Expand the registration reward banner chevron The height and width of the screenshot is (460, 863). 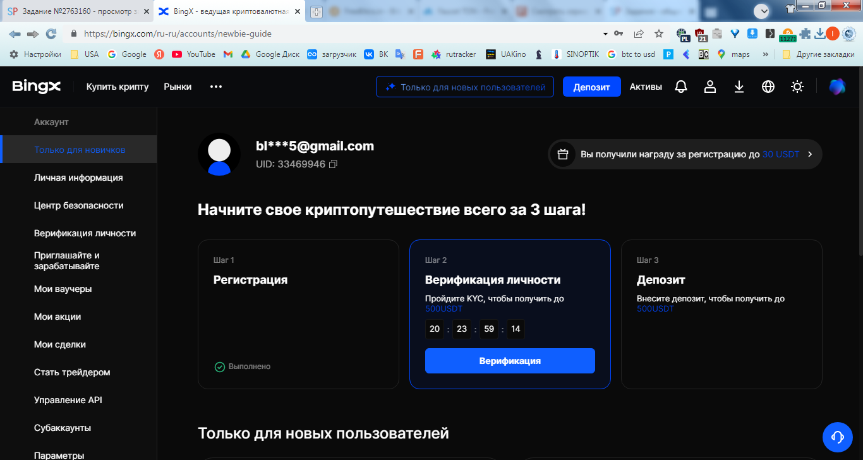pyautogui.click(x=810, y=154)
